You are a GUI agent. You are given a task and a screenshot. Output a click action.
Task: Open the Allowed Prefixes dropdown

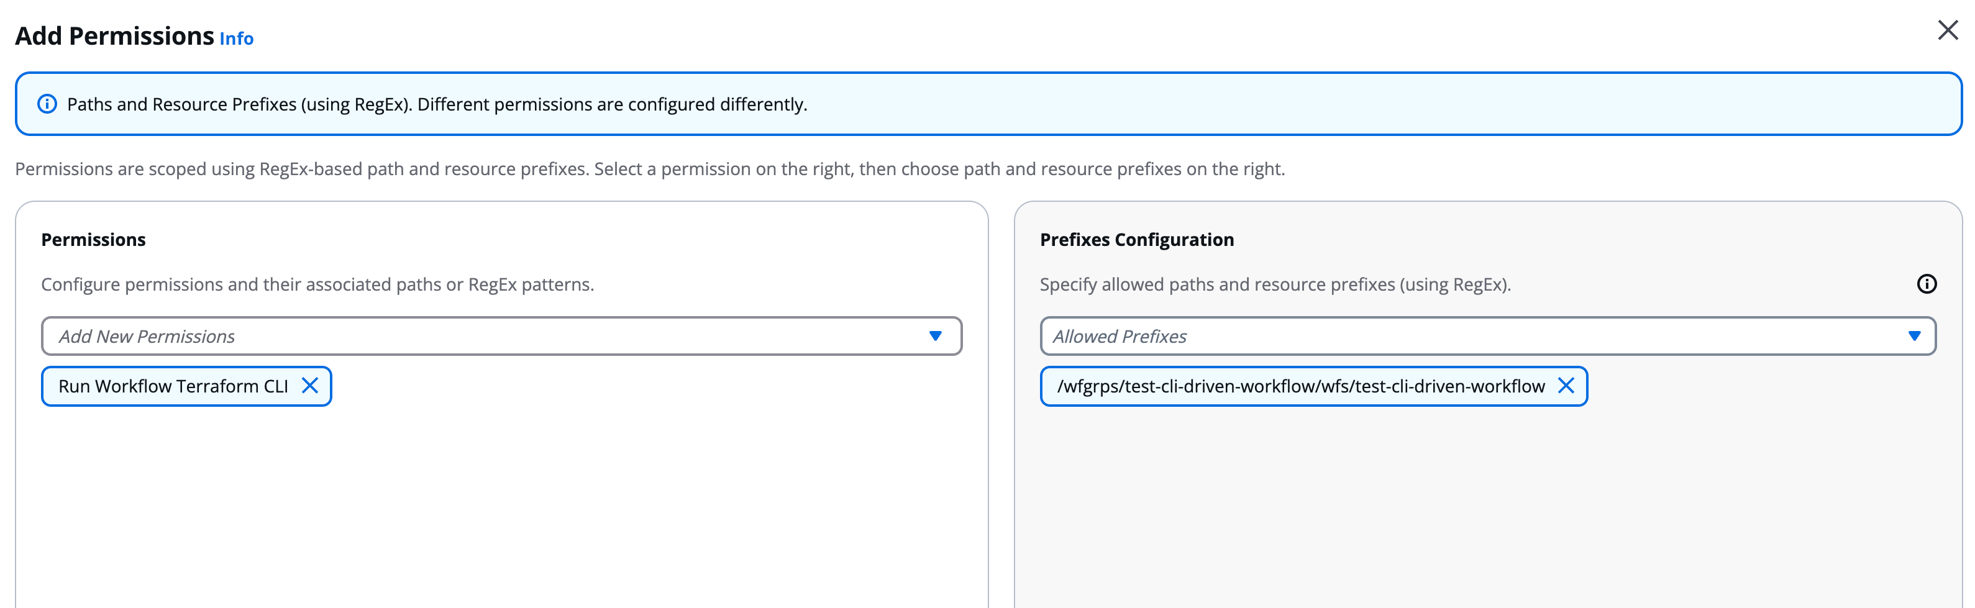tap(1917, 336)
